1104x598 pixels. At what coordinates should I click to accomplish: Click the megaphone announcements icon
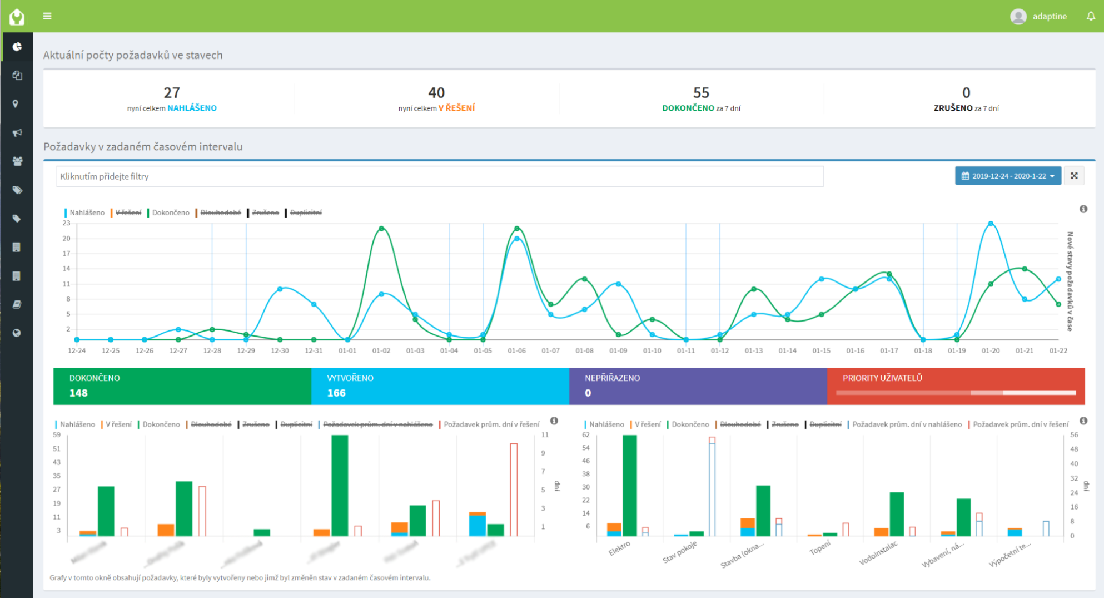click(x=17, y=132)
